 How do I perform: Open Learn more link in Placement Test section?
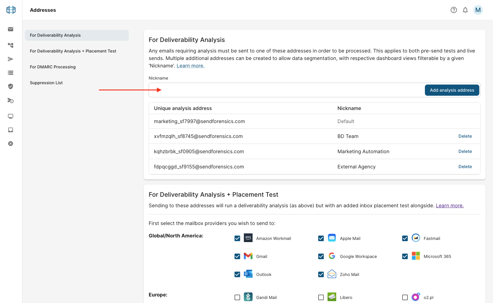click(449, 205)
